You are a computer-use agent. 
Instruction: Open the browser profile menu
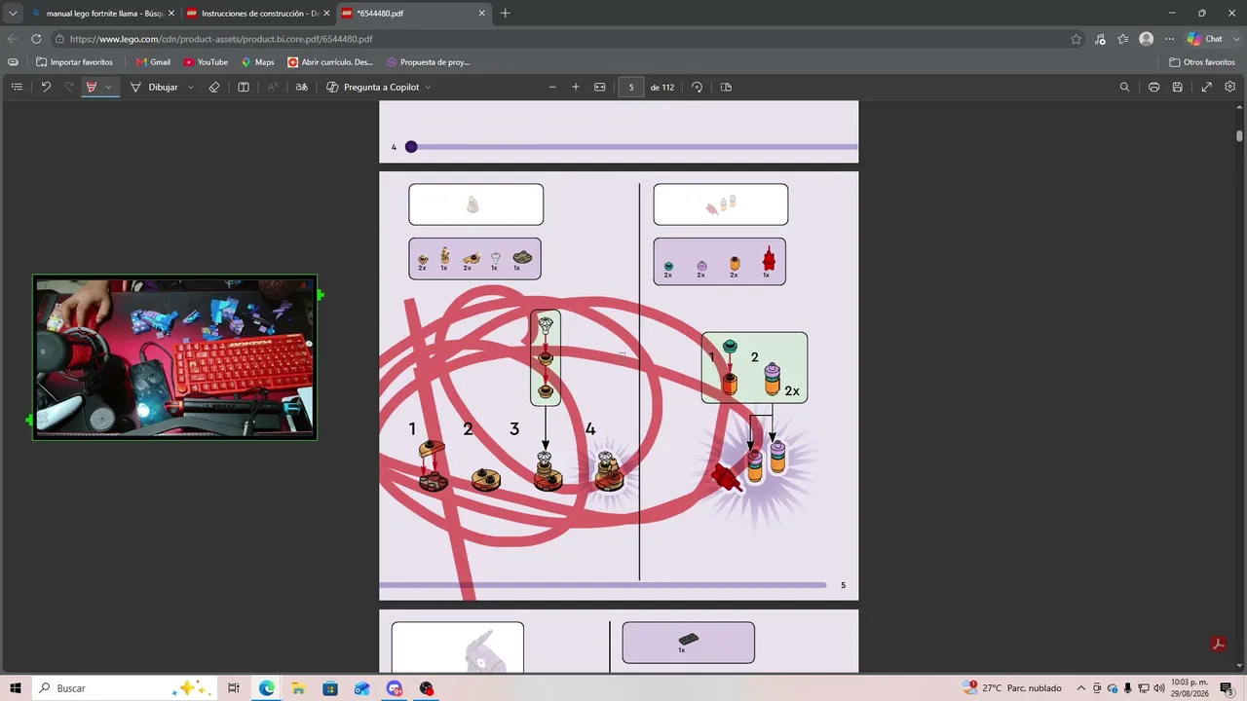click(1147, 39)
